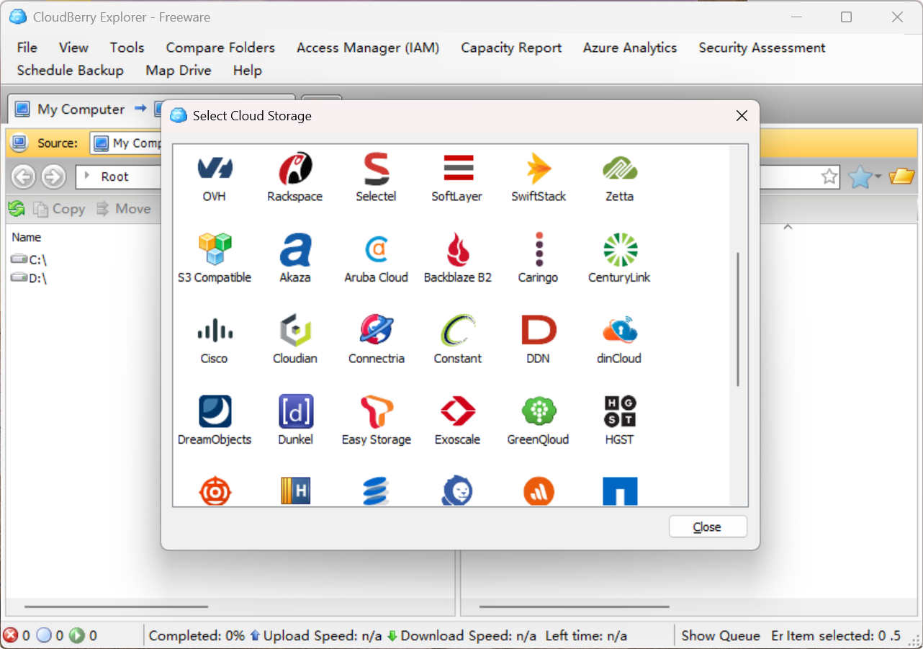Select the Exoscale storage icon
This screenshot has height=649, width=923.
(457, 413)
